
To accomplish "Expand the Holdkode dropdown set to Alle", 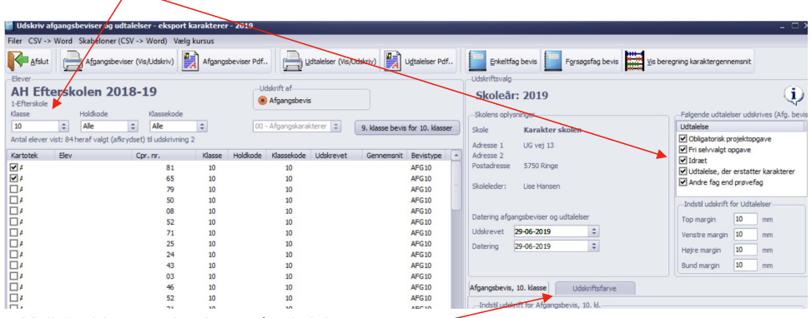I will tap(109, 126).
